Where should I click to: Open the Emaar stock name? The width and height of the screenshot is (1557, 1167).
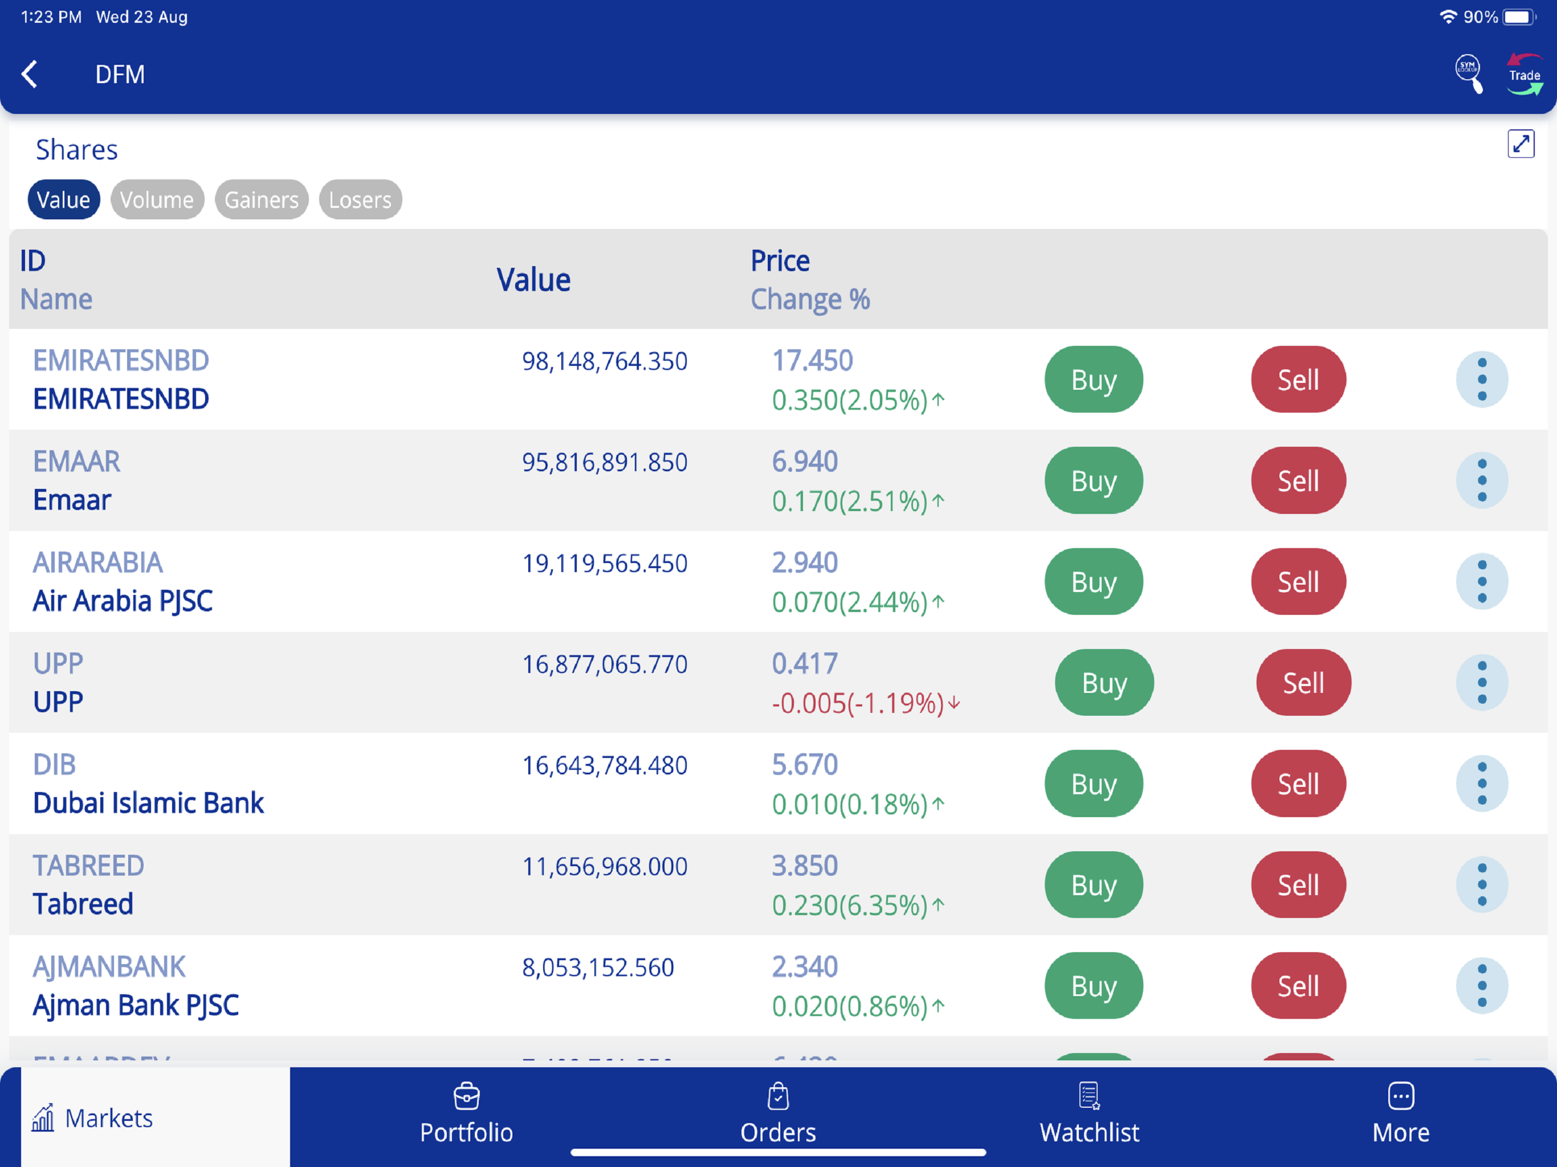click(x=72, y=500)
